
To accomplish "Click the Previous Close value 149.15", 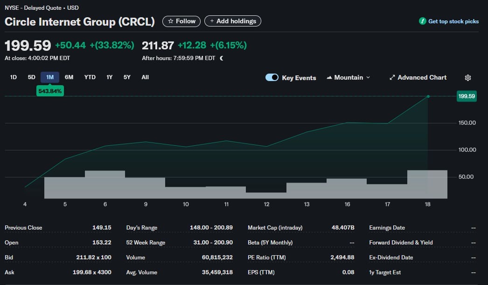I will (102, 228).
